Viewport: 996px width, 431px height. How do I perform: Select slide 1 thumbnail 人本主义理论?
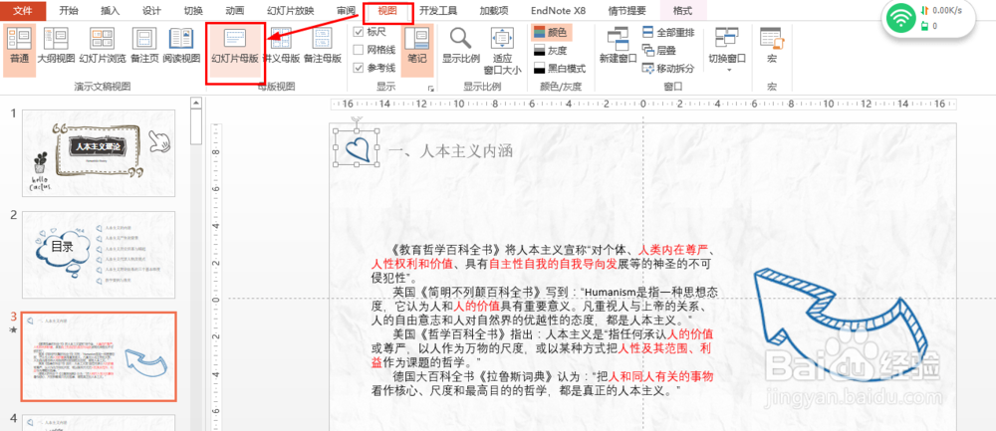click(x=99, y=152)
